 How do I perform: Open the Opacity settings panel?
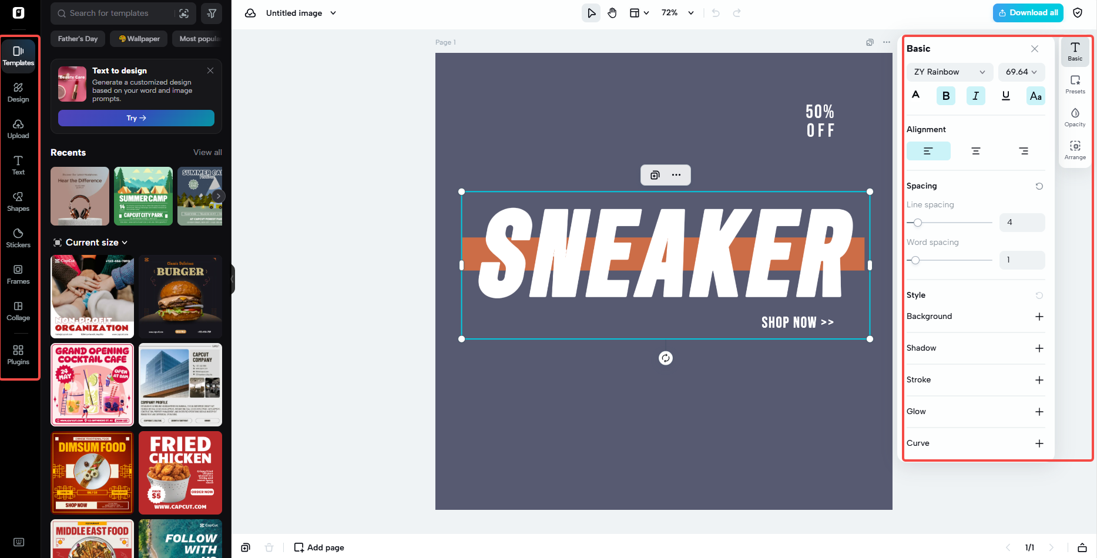pyautogui.click(x=1075, y=117)
